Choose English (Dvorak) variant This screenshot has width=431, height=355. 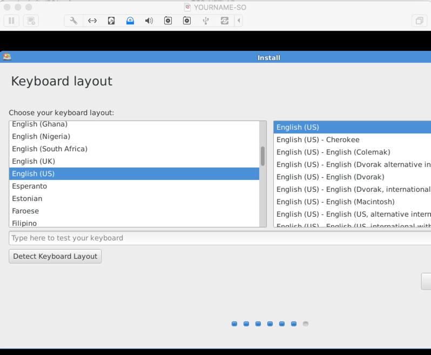(x=352, y=177)
